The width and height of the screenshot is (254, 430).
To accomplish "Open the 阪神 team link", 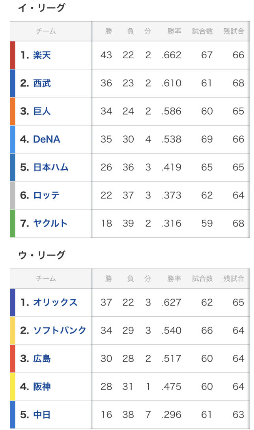I will pyautogui.click(x=42, y=386).
